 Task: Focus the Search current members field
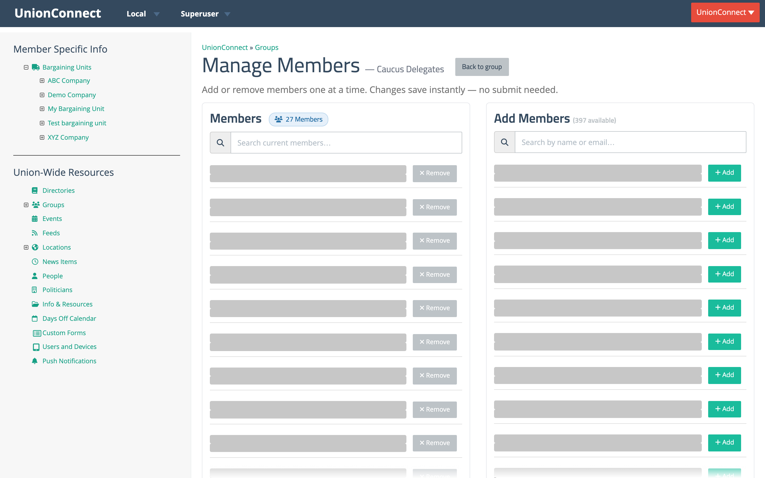tap(346, 143)
